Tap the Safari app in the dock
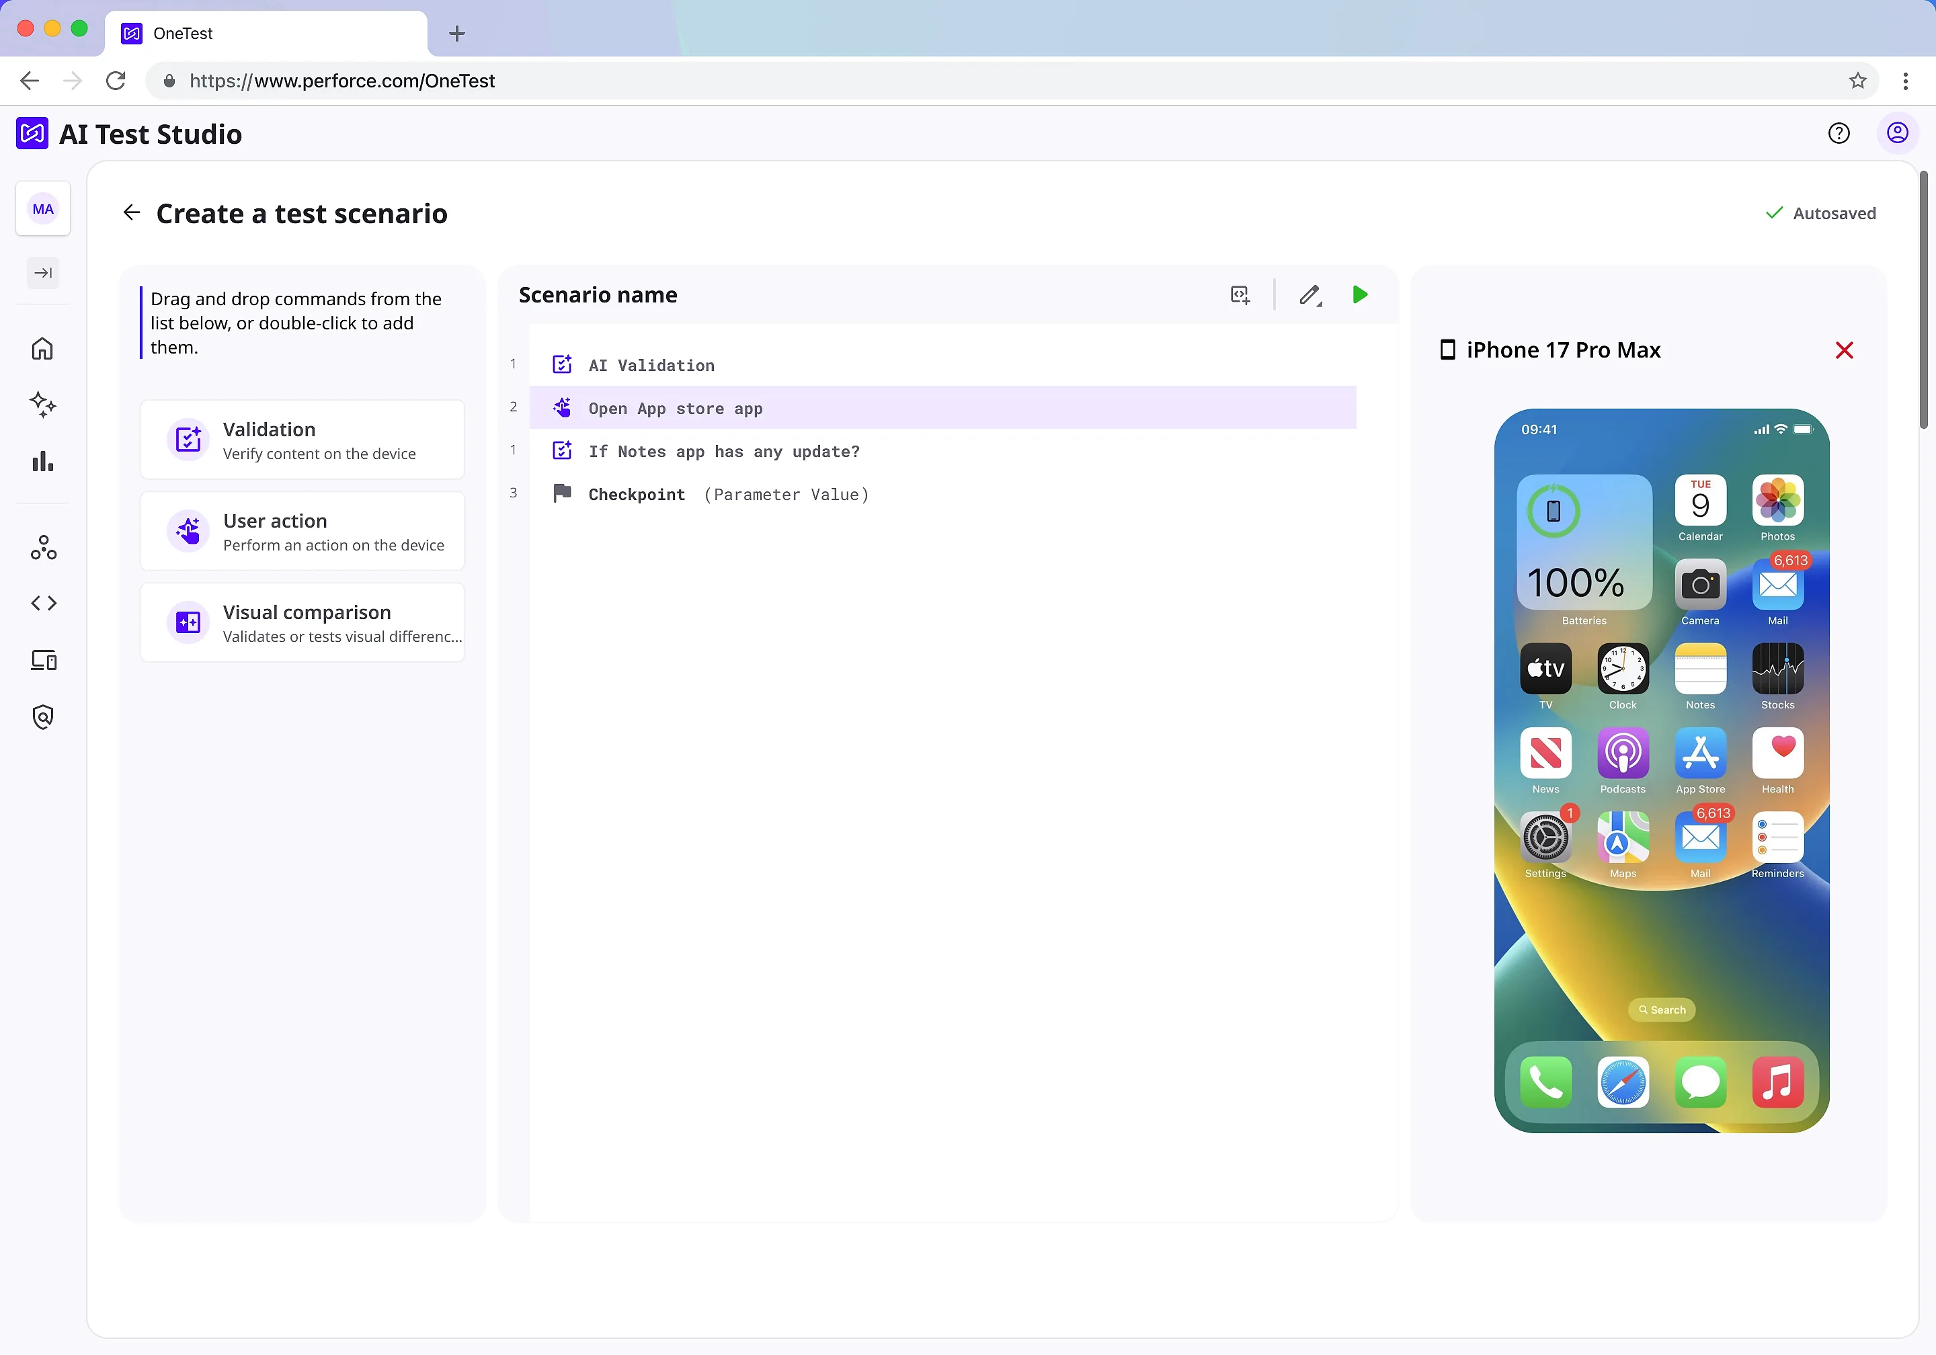1936x1355 pixels. 1622,1082
